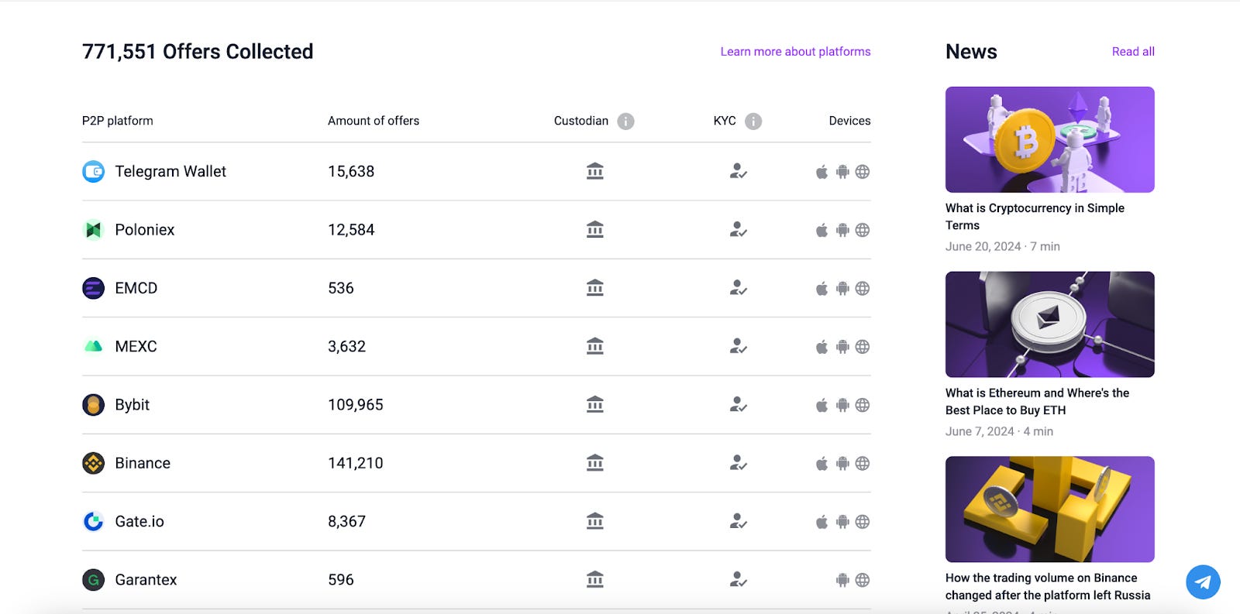Click Read all news link
The height and width of the screenshot is (614, 1240).
[x=1132, y=52]
